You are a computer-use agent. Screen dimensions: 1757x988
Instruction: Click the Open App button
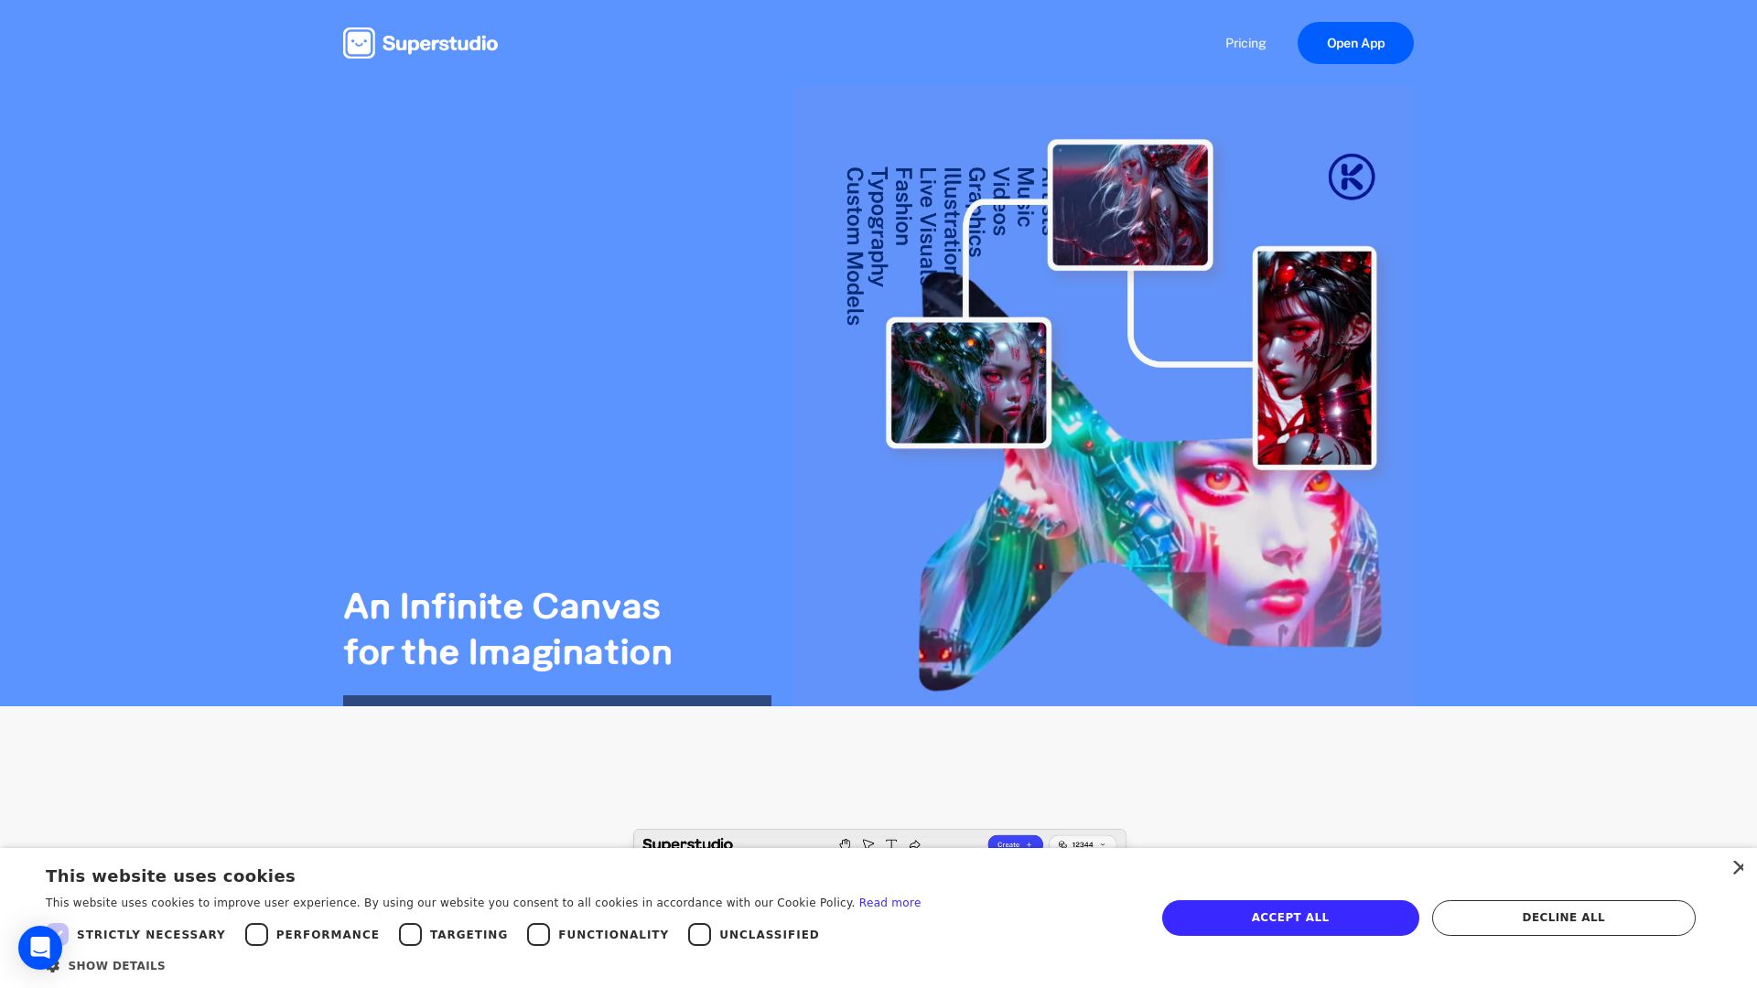tap(1354, 43)
